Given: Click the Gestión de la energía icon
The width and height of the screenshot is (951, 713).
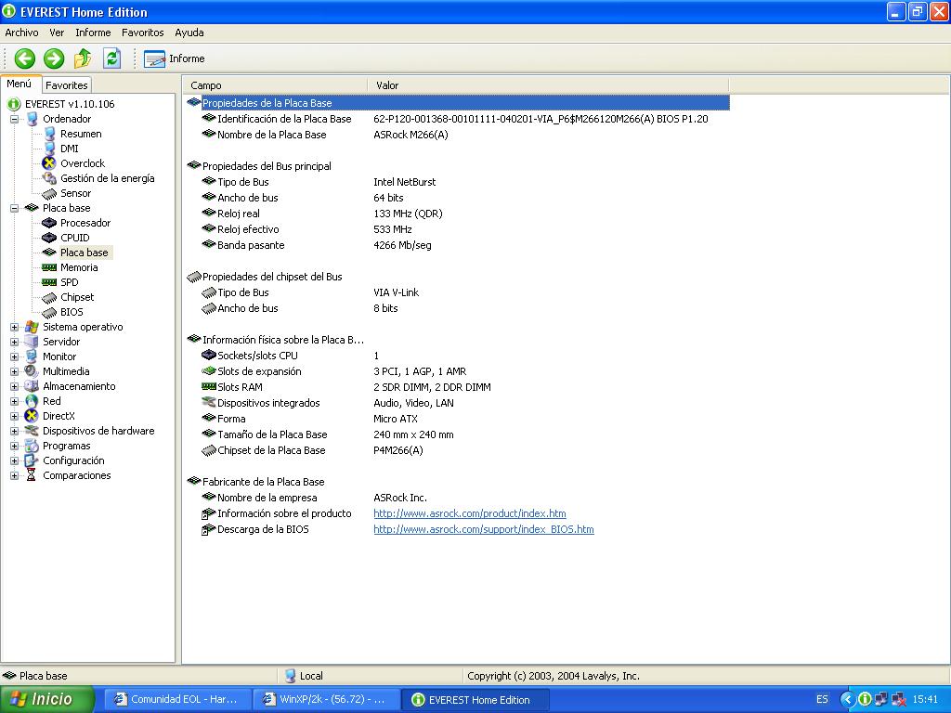Looking at the screenshot, I should [49, 178].
